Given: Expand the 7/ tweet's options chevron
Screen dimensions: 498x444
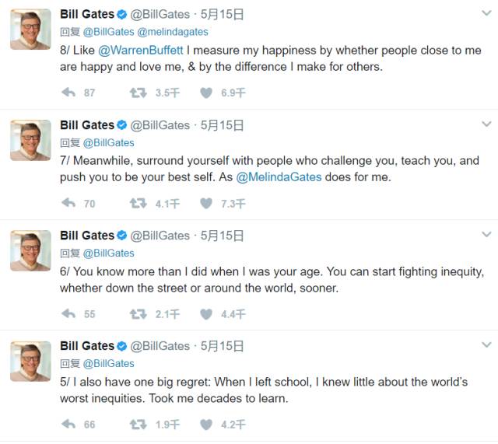Looking at the screenshot, I should pyautogui.click(x=486, y=124).
